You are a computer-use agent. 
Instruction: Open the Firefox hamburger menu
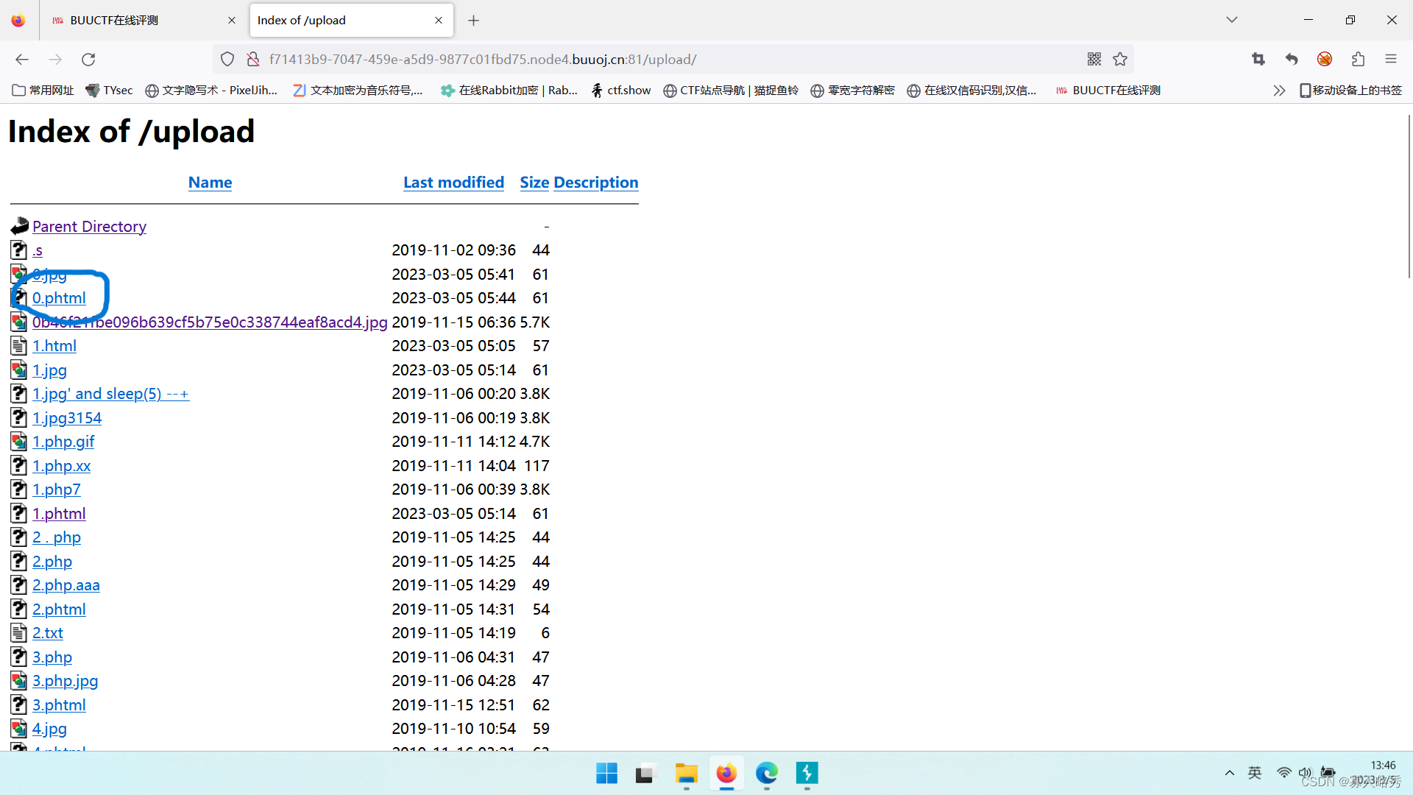coord(1390,59)
